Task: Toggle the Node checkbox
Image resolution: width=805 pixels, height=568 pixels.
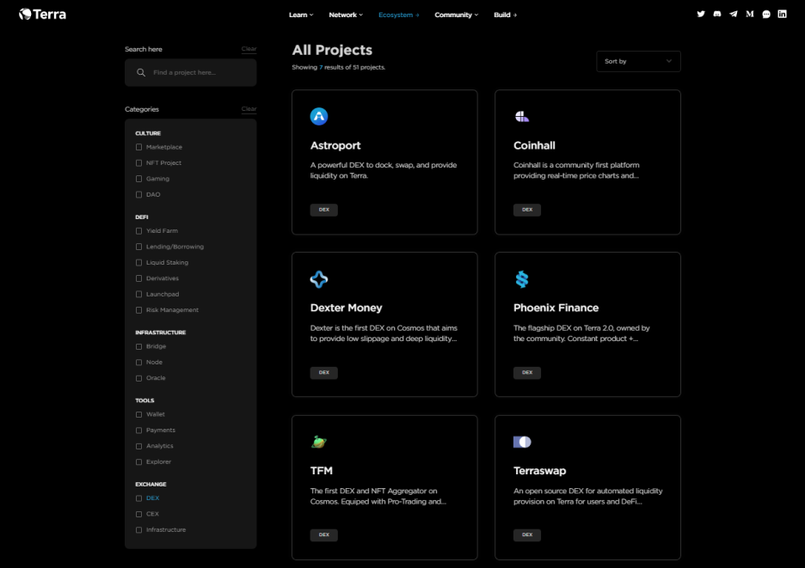Action: 138,363
